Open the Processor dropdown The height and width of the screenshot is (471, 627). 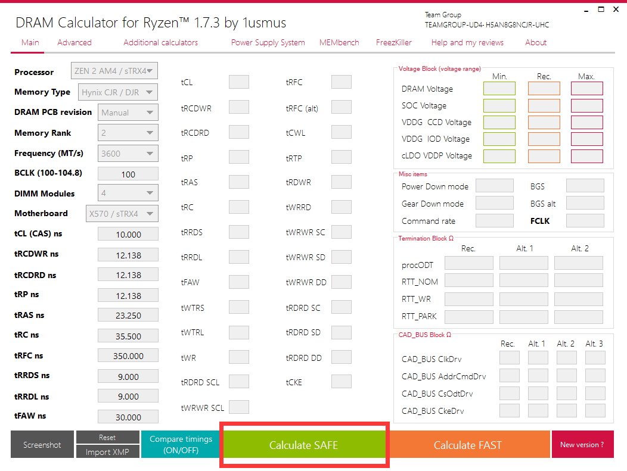pos(114,71)
